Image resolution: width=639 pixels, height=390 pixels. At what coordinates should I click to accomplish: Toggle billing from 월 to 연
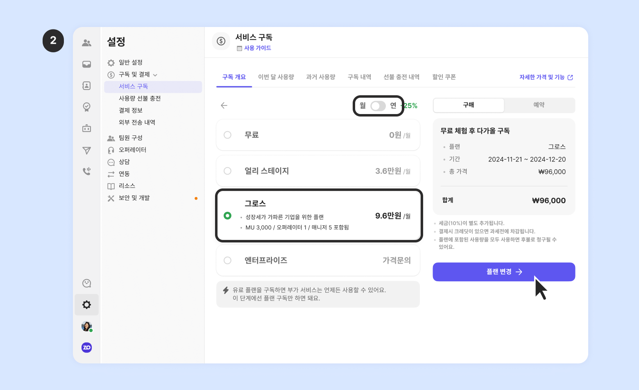pos(378,106)
